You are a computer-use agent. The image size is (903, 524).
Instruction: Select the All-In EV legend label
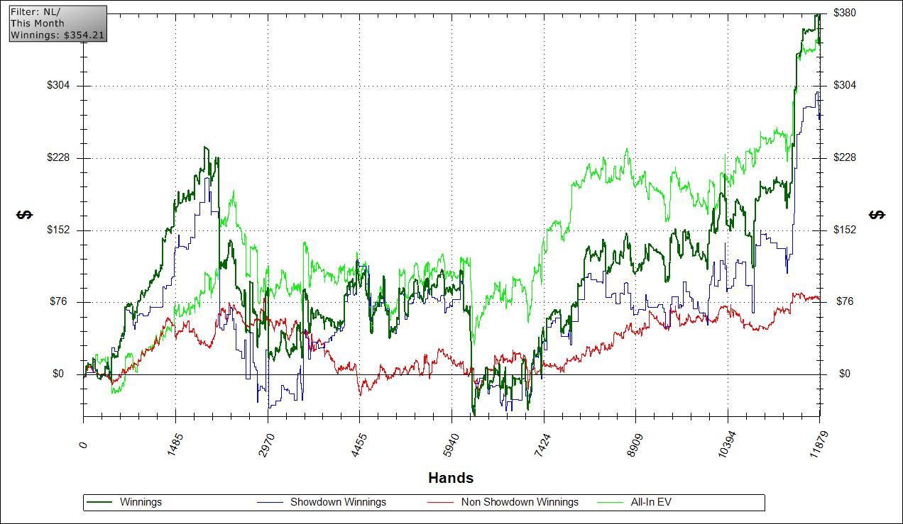pos(651,502)
